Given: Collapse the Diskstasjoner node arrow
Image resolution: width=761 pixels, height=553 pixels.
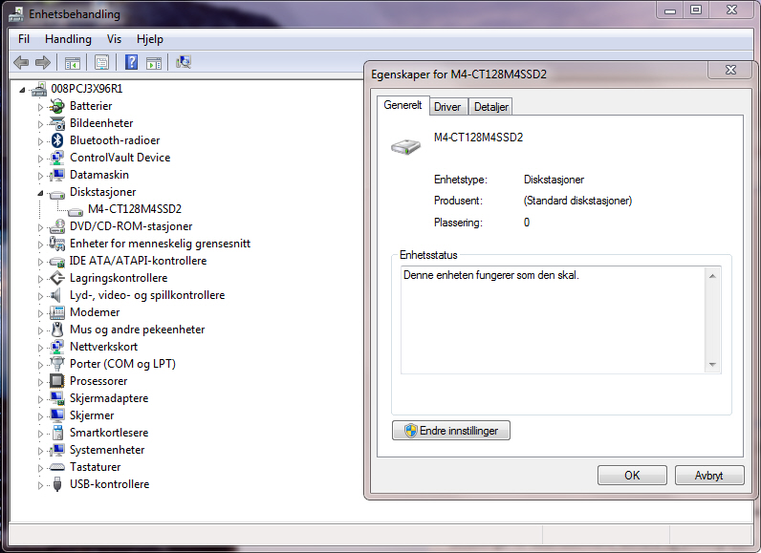Looking at the screenshot, I should pyautogui.click(x=40, y=193).
